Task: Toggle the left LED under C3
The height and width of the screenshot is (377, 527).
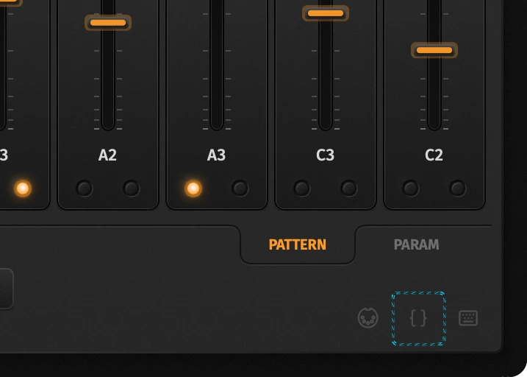Action: 302,188
